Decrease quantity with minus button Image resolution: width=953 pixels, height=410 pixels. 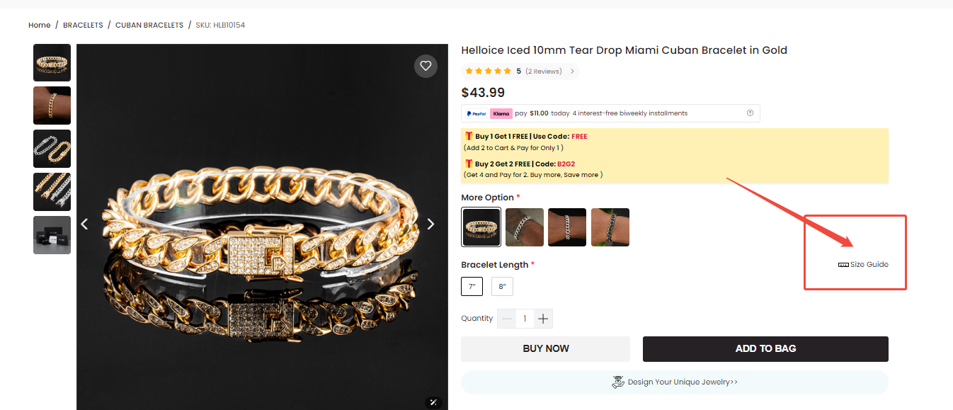pos(506,319)
